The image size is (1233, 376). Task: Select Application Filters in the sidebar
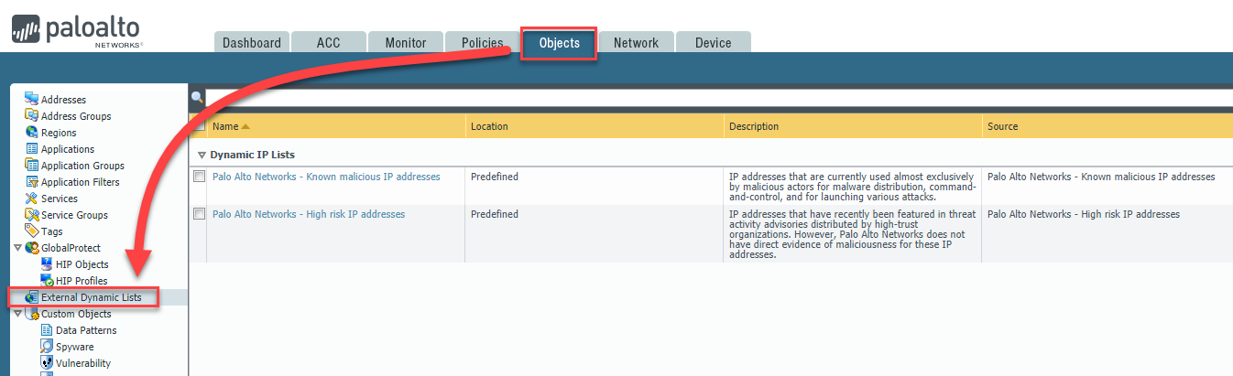pos(81,182)
